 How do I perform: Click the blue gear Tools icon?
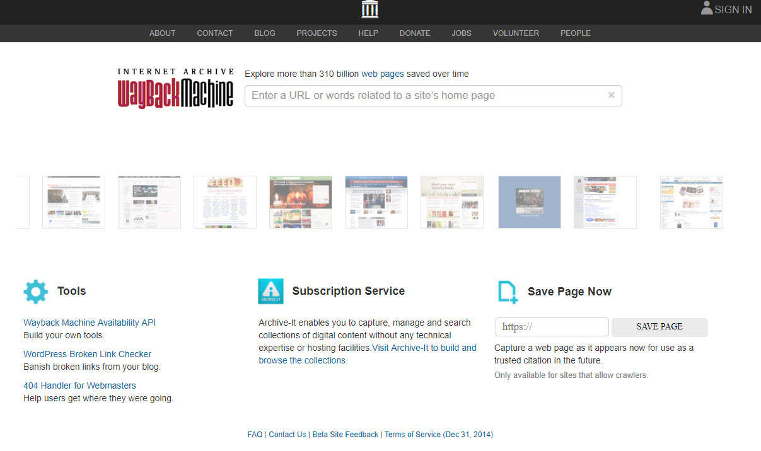coord(35,292)
